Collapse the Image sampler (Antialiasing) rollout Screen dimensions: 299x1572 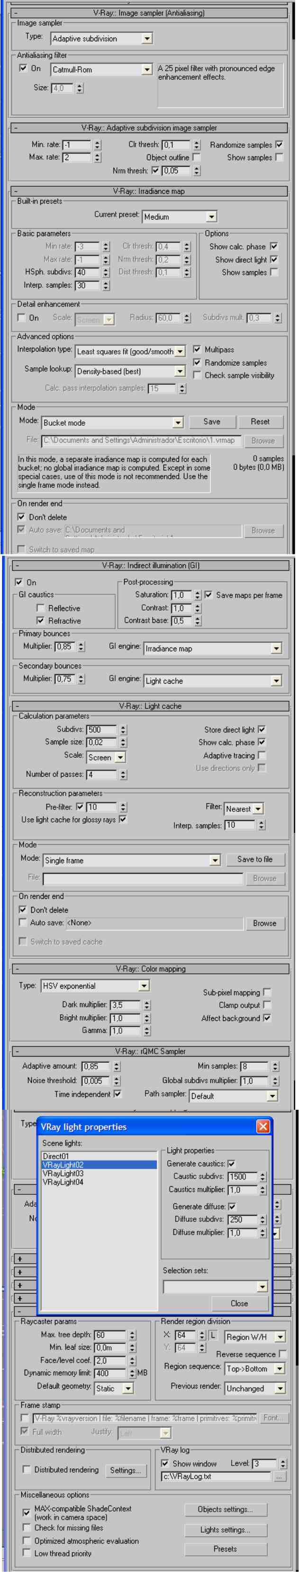point(15,13)
